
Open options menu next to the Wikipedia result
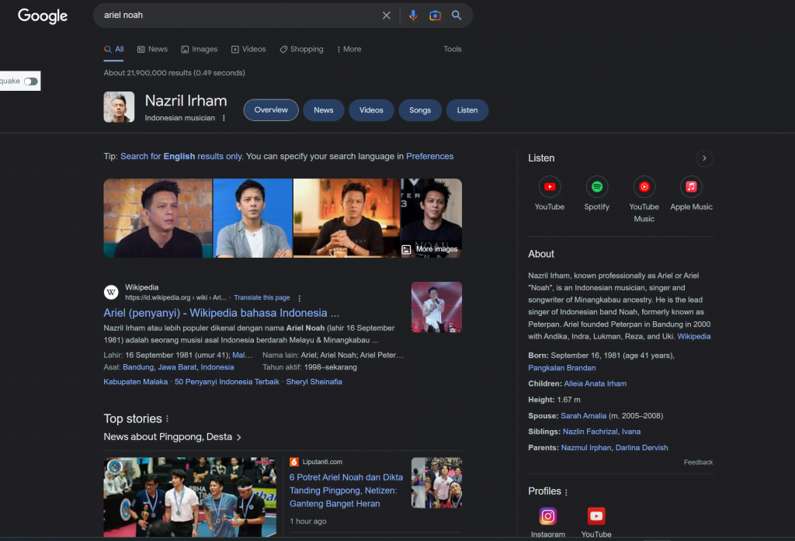[298, 297]
